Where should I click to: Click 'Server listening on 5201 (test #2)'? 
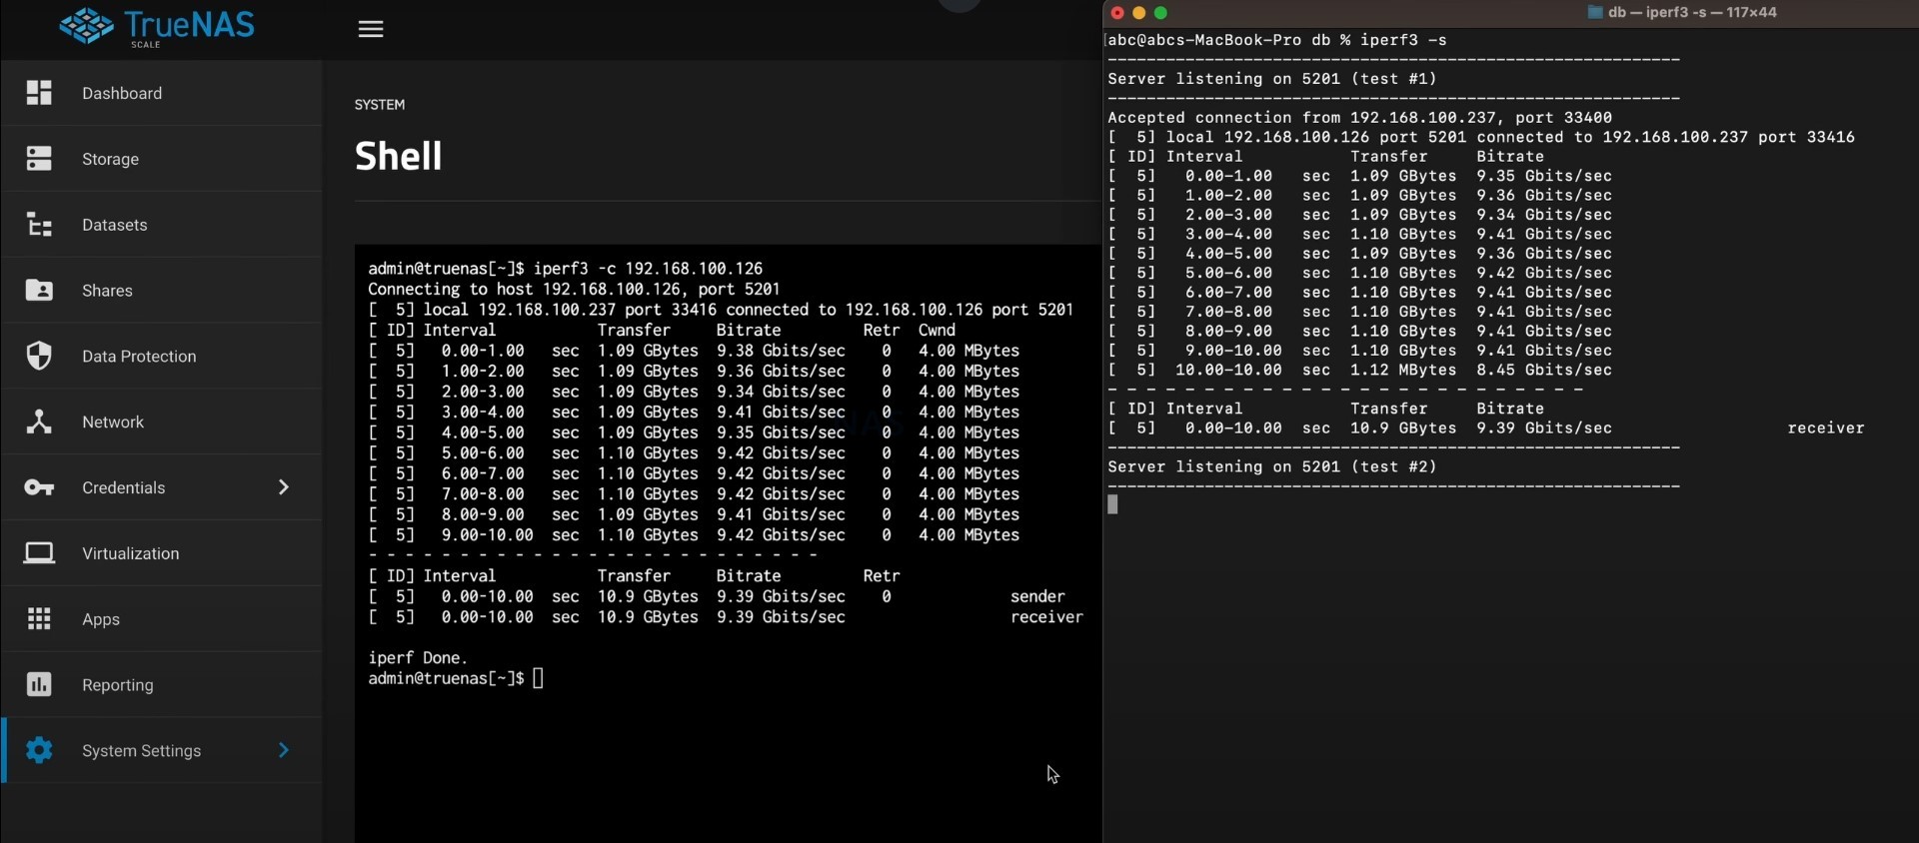[1272, 466]
